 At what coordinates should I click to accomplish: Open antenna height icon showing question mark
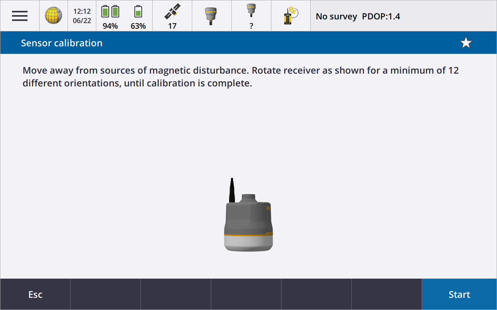pos(251,16)
